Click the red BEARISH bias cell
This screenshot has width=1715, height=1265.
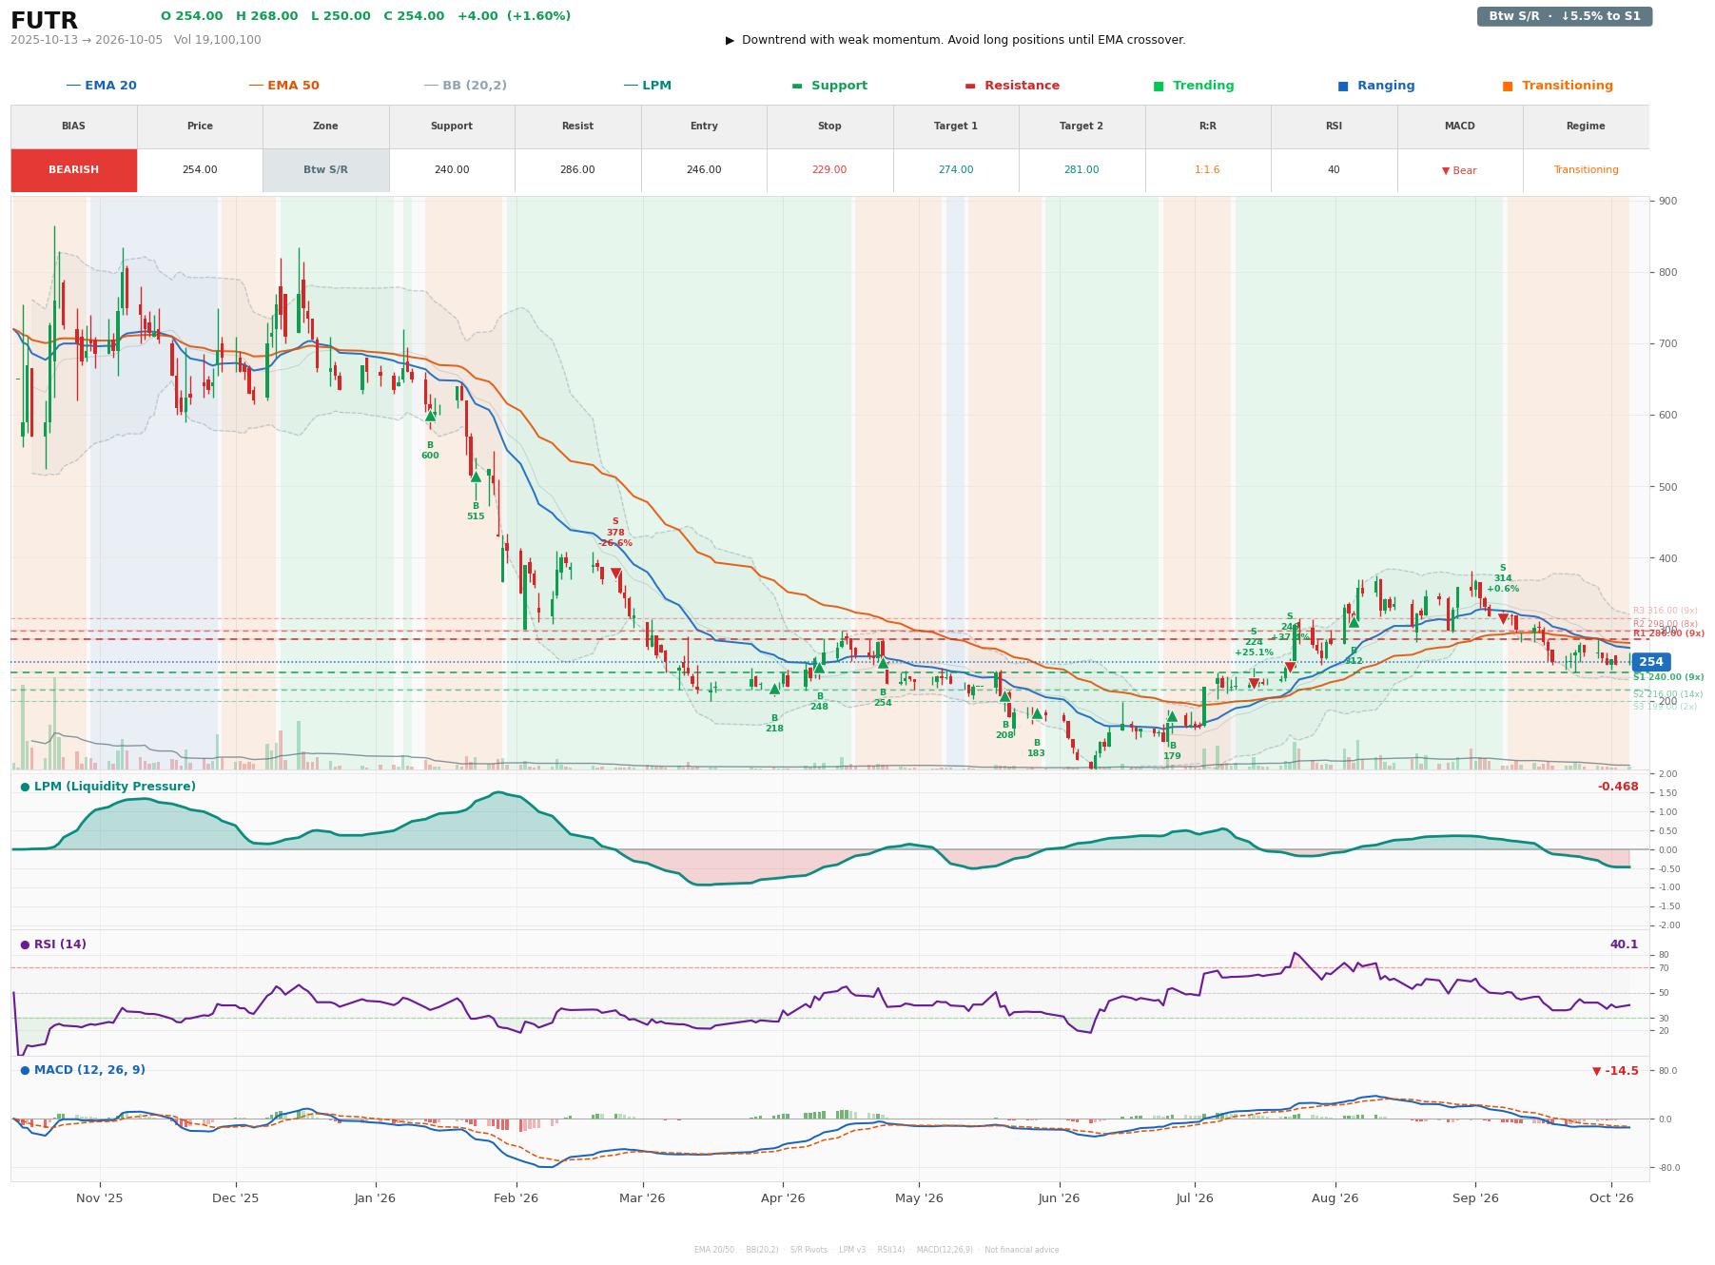coord(74,170)
